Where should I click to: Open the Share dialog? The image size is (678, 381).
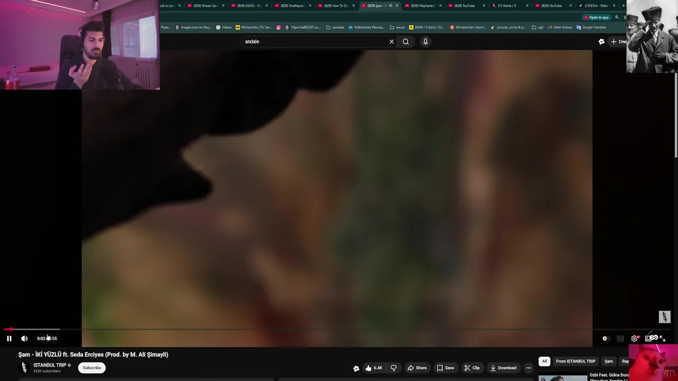tap(417, 368)
